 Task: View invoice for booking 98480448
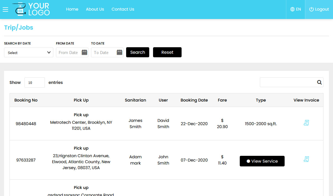coord(306,123)
